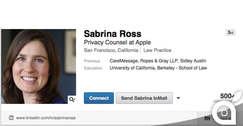Click Send Sabrina InMail button
Screen dimensions: 243x126
pos(144,98)
